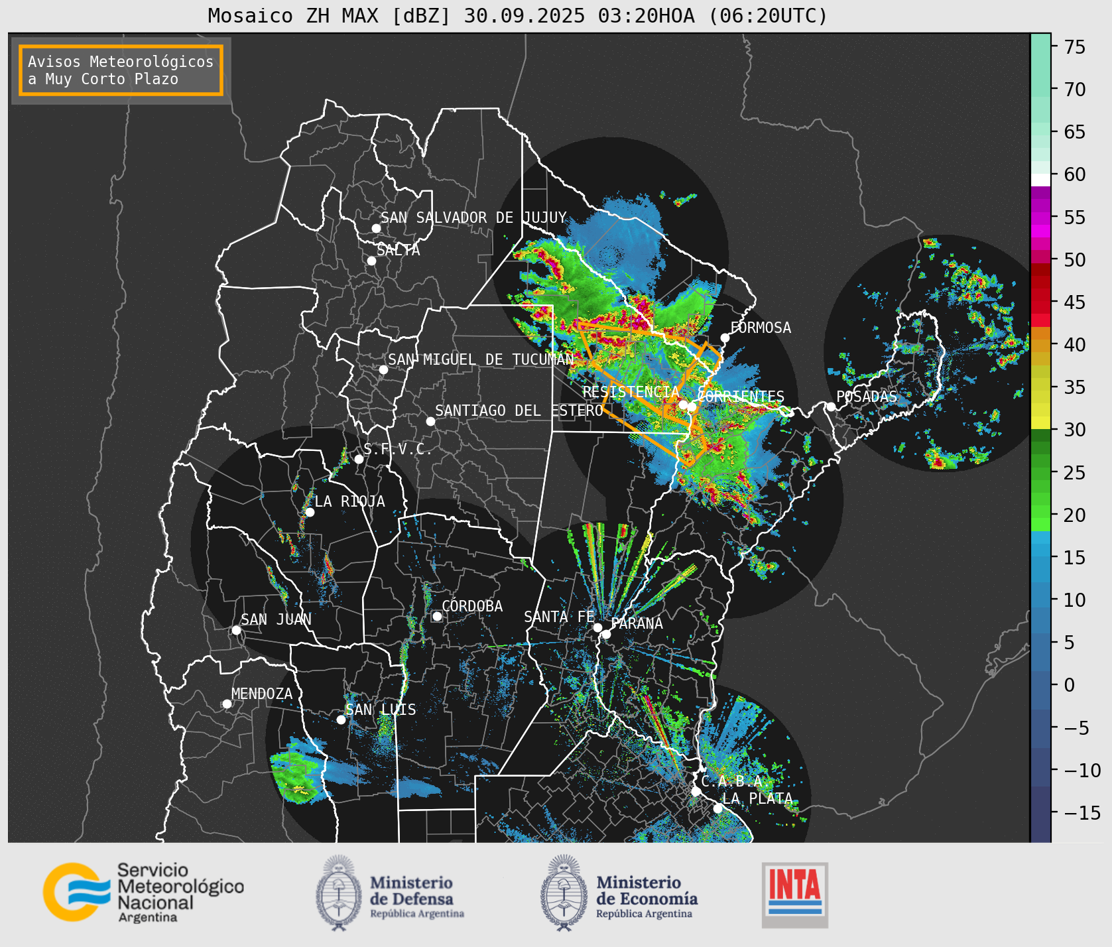Click SAN MIGUEL DE TUCUMAN label
This screenshot has width=1112, height=947.
481,359
